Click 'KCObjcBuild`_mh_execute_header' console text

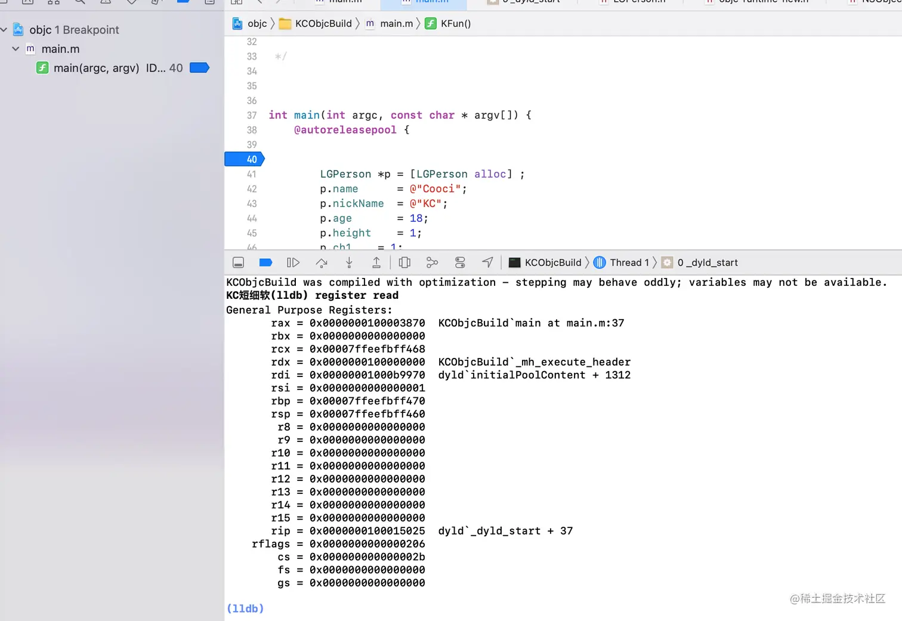coord(535,362)
